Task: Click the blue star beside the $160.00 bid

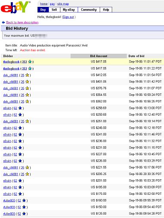Action: point(24,200)
